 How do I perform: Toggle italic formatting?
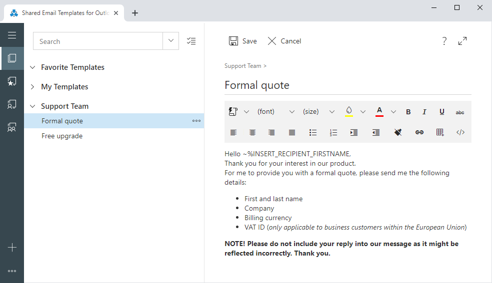[x=424, y=112]
